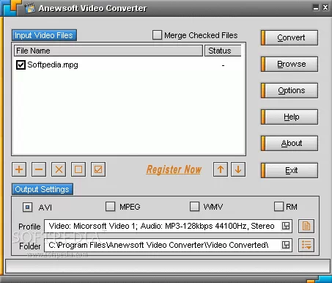
Task: Click the checked square check-all icon
Action: (x=98, y=169)
